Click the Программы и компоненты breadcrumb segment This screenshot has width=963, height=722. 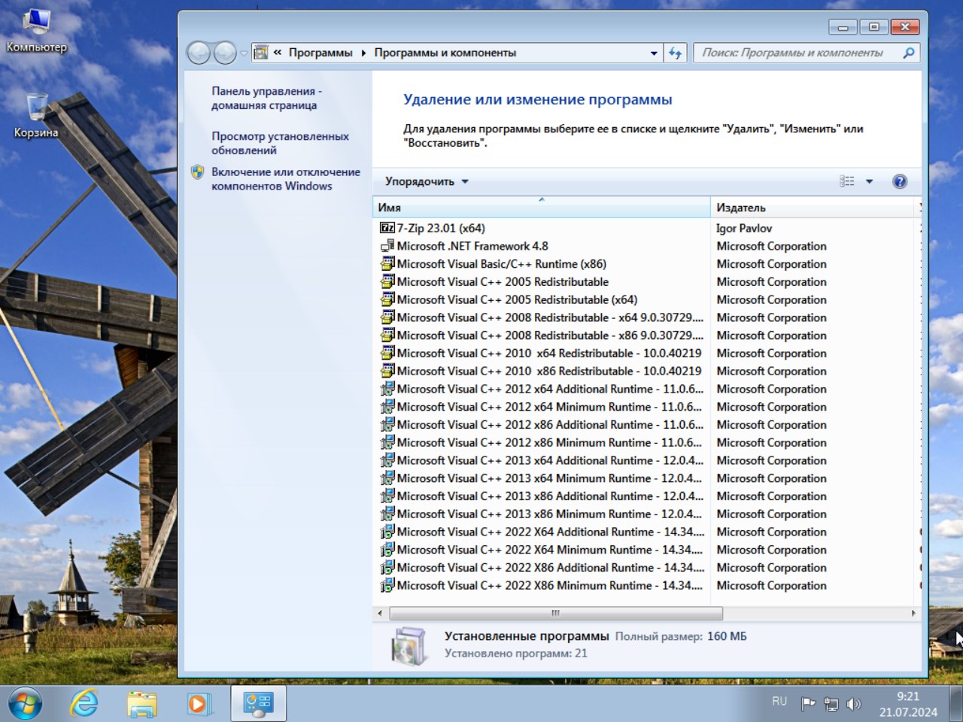tap(445, 53)
